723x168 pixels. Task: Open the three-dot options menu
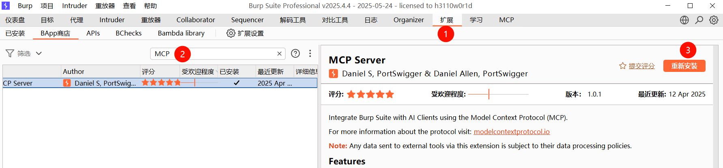click(310, 53)
